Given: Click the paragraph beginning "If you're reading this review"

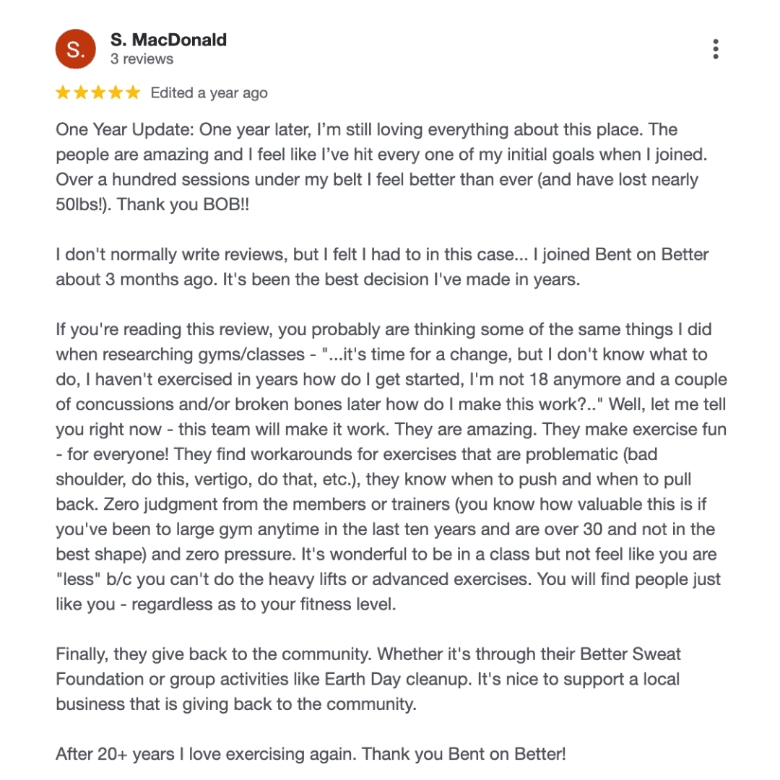Looking at the screenshot, I should [x=383, y=330].
